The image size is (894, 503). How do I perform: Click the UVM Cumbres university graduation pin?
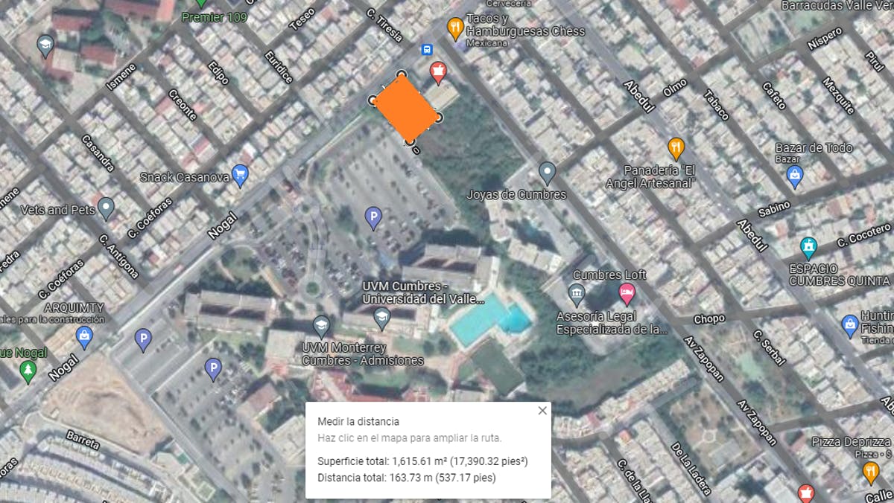tap(381, 319)
